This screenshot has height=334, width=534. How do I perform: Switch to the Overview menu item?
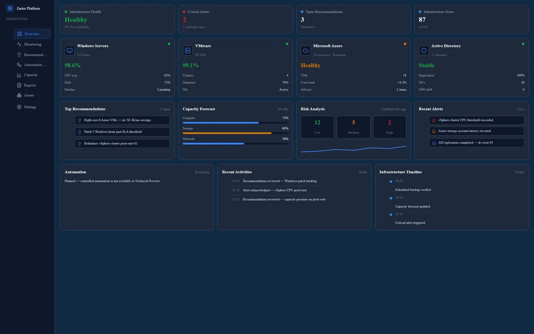pos(32,34)
